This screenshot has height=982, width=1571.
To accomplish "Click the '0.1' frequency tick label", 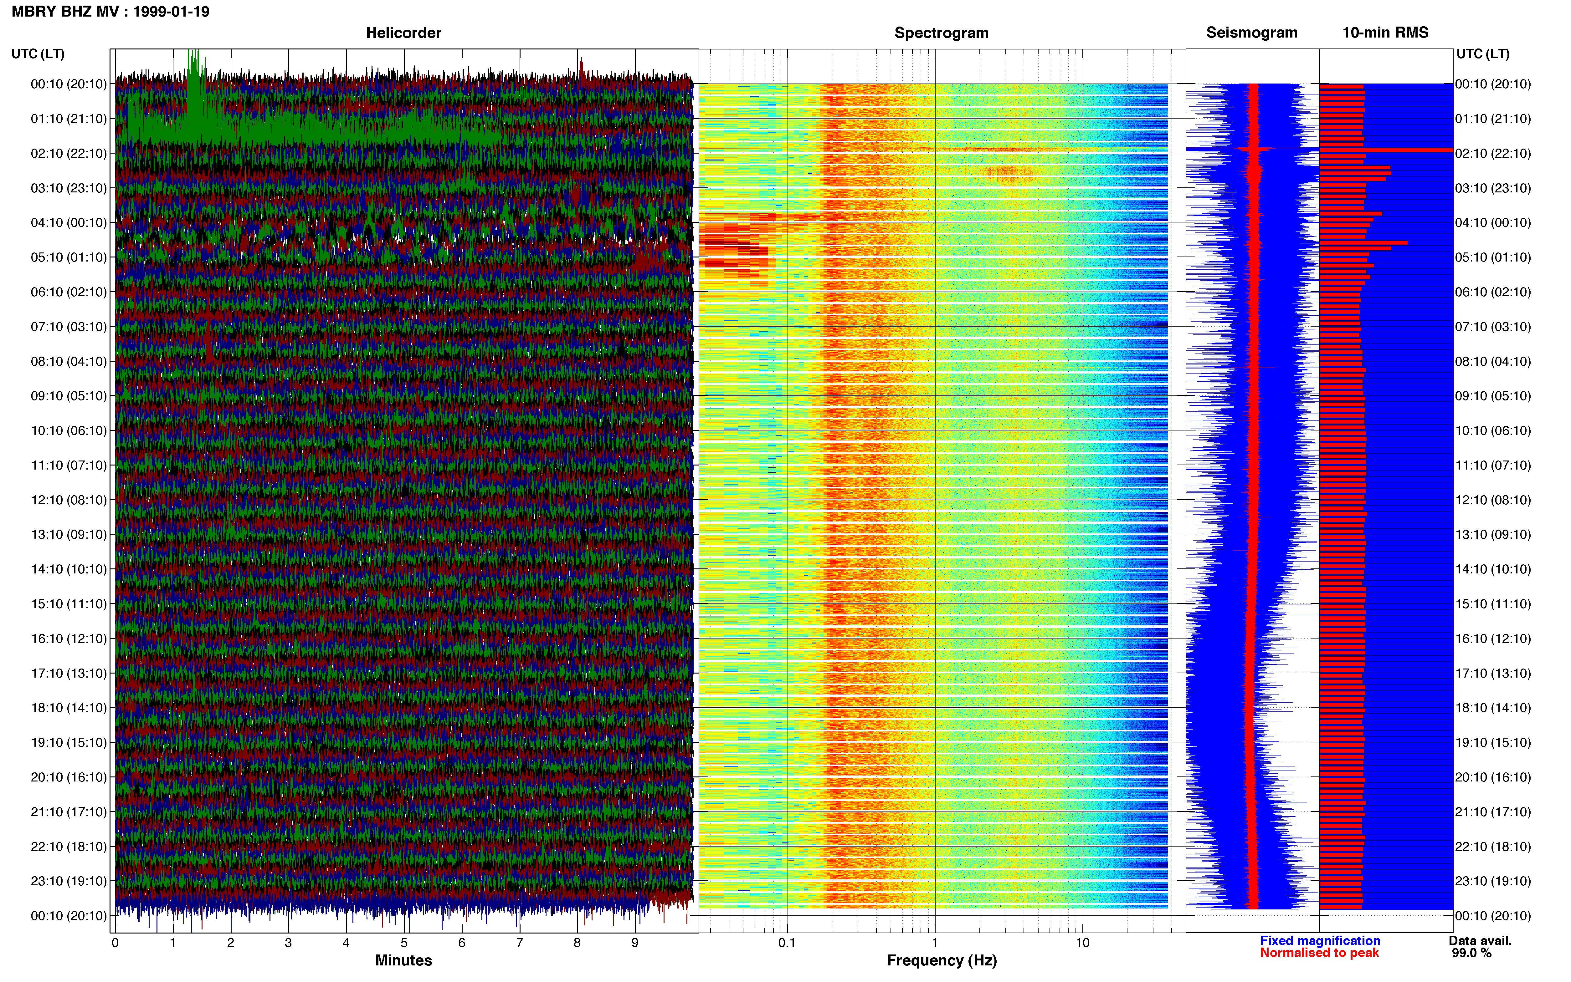I will (x=787, y=942).
